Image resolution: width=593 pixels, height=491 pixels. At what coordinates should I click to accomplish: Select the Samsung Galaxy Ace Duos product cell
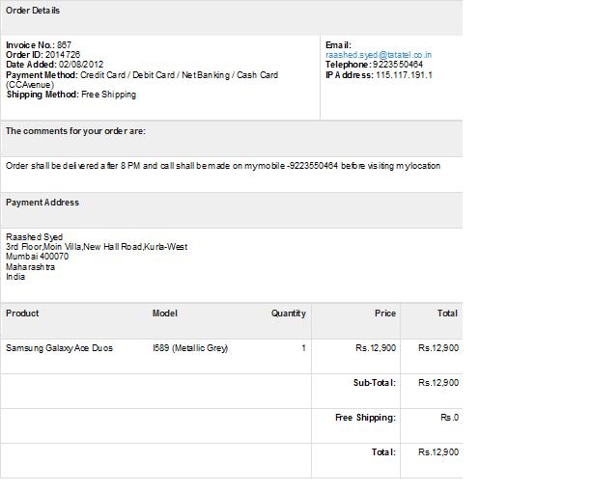point(59,348)
